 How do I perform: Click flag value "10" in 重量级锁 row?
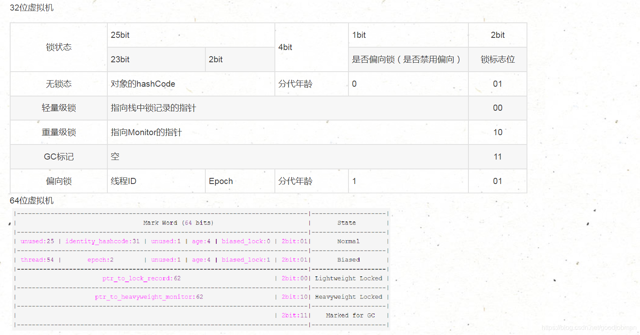pyautogui.click(x=498, y=132)
